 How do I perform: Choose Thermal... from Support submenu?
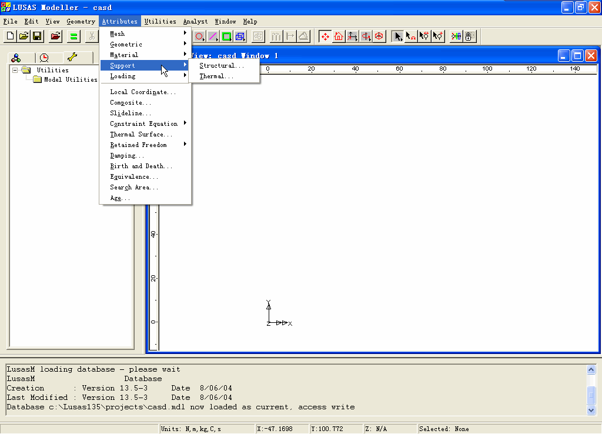(224, 76)
